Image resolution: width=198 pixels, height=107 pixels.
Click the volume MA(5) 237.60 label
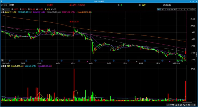coord(17,66)
